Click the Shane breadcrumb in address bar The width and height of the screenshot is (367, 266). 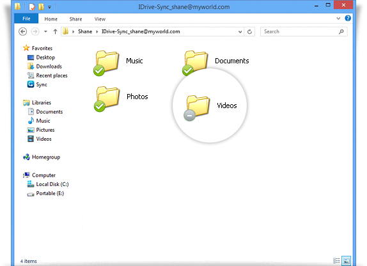(85, 31)
